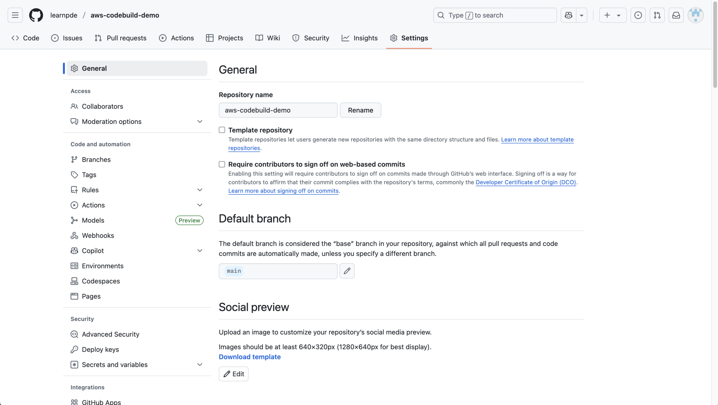
Task: Open notifications inbox icon
Action: [x=676, y=15]
